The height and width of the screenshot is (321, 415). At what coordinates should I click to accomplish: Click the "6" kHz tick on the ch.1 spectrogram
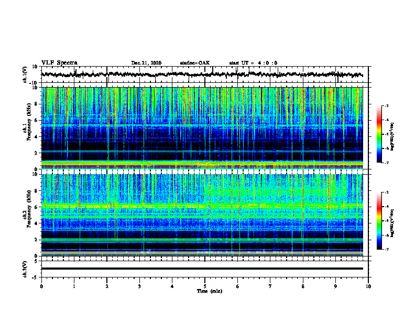pyautogui.click(x=36, y=121)
